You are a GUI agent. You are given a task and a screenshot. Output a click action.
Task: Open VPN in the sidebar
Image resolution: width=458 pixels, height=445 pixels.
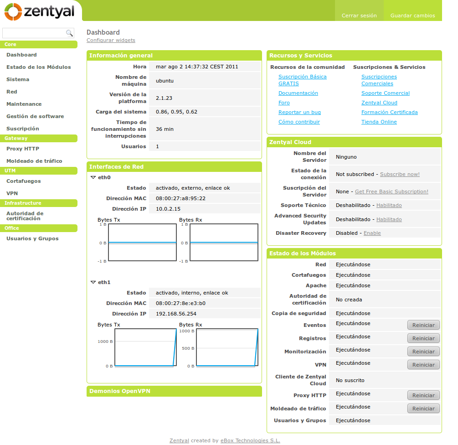12,193
